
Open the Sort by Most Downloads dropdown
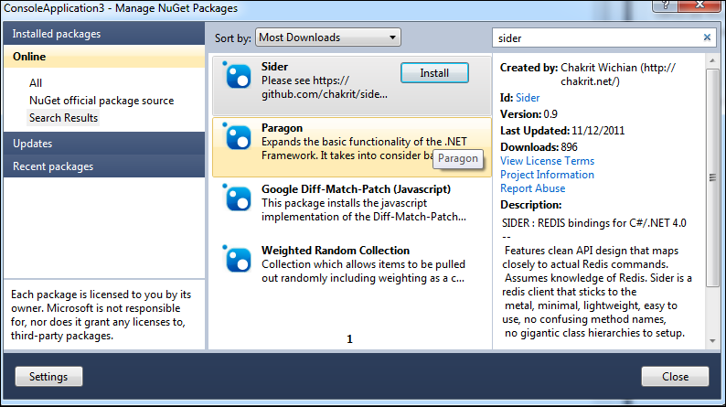coord(328,37)
